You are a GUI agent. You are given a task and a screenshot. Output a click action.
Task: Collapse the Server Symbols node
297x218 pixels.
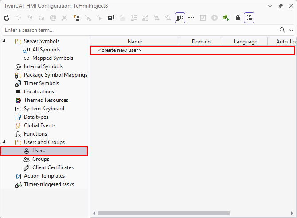4,41
